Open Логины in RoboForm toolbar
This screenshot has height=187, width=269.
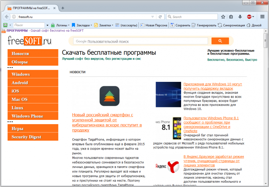60,25
